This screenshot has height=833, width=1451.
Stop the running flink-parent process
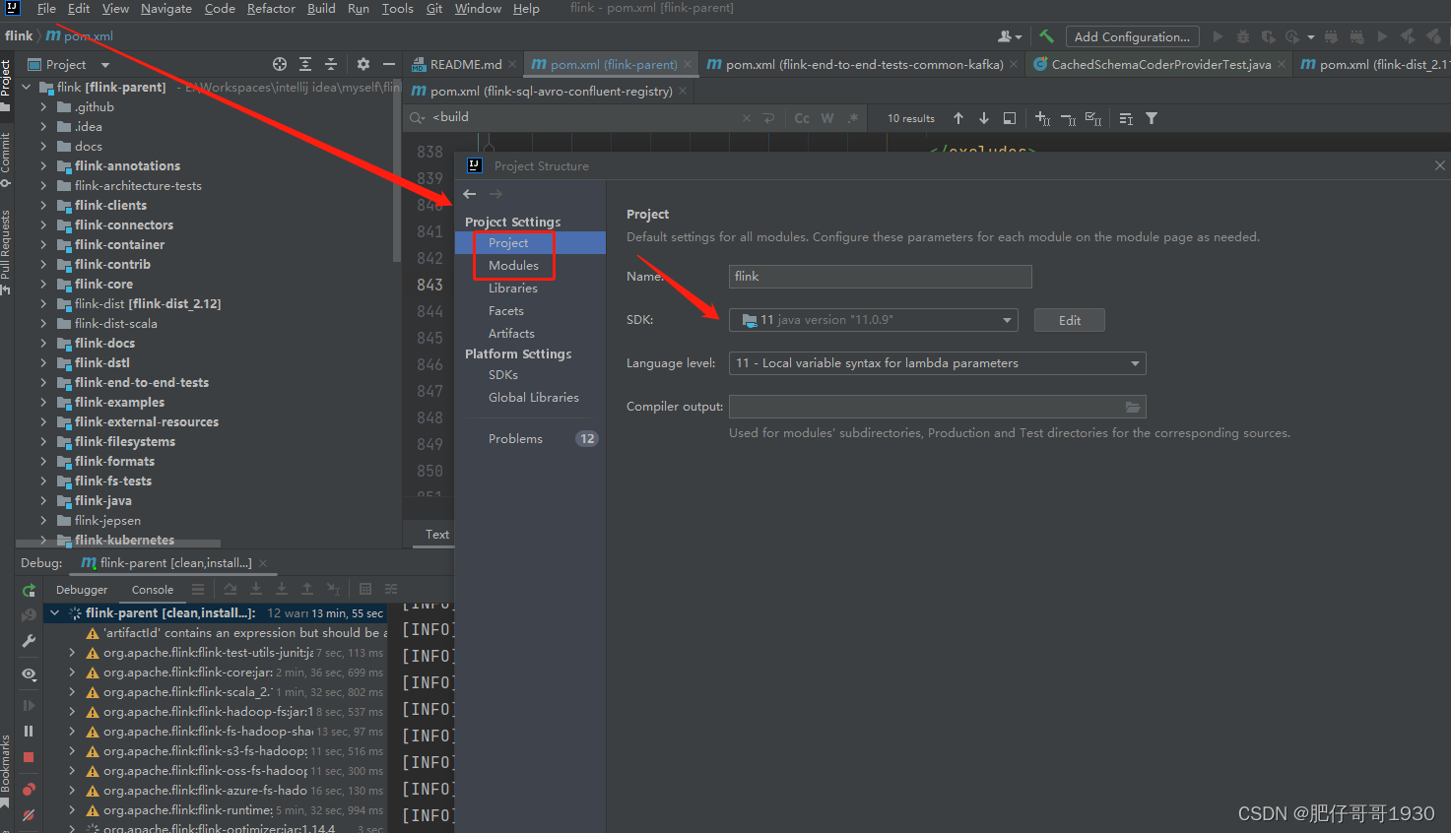[x=29, y=757]
